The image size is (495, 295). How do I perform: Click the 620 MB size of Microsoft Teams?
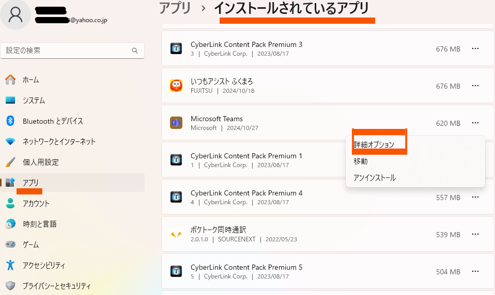coord(448,123)
